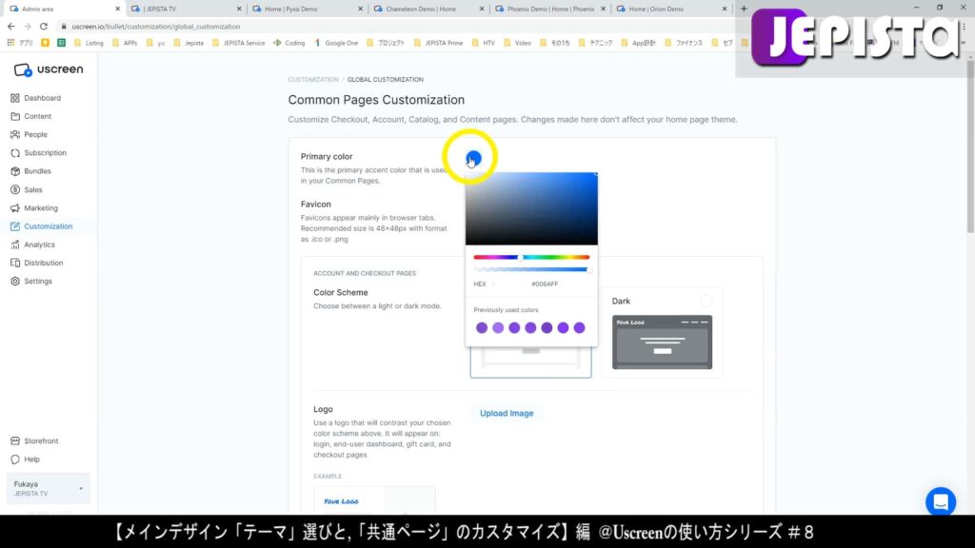Go to the CUSTOMIZATION breadcrumb link
The image size is (975, 548).
[x=312, y=80]
